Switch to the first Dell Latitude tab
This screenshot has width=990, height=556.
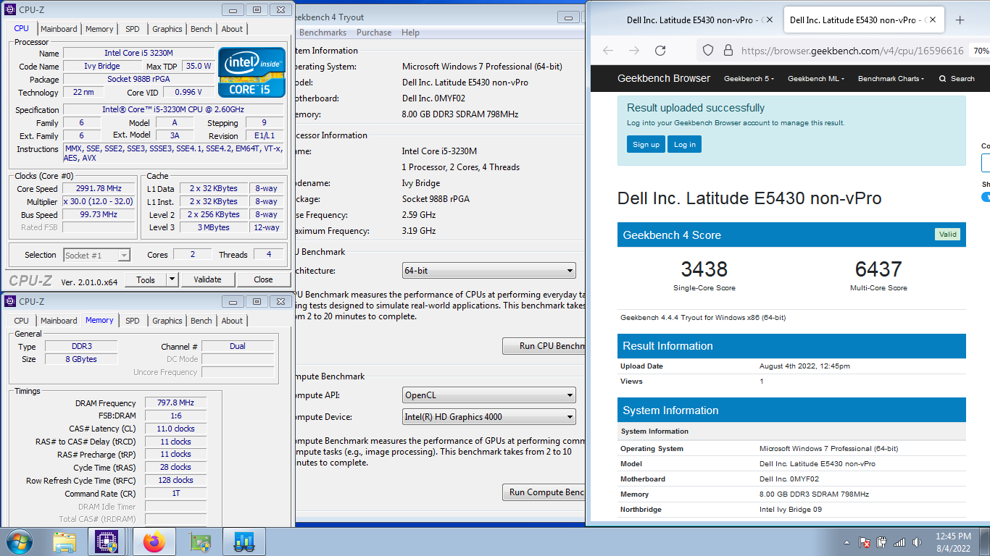tap(691, 20)
